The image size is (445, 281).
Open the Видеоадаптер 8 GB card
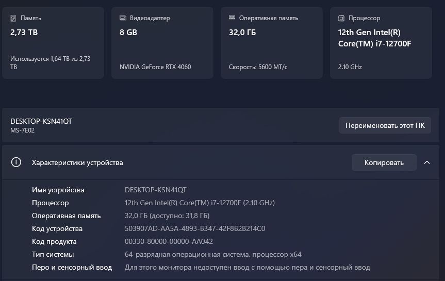(162, 43)
